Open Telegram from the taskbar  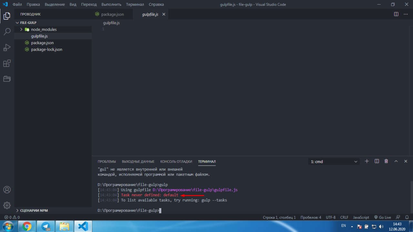(45, 226)
